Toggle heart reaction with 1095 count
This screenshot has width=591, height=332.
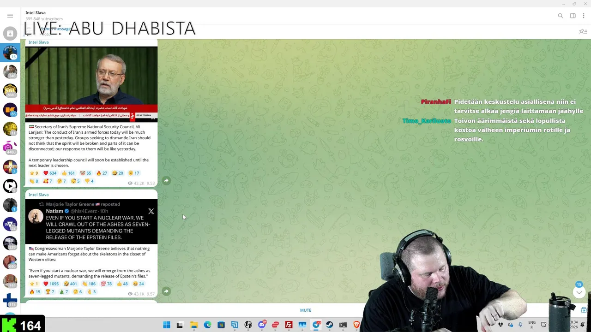tap(51, 284)
